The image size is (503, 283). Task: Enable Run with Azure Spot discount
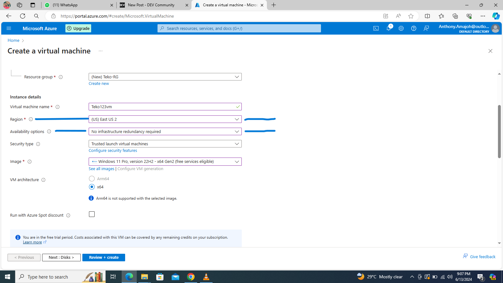tap(92, 214)
